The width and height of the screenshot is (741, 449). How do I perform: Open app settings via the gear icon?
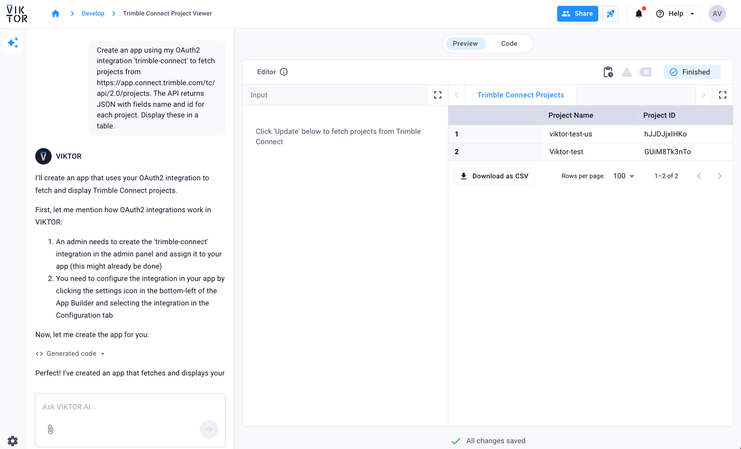point(12,441)
